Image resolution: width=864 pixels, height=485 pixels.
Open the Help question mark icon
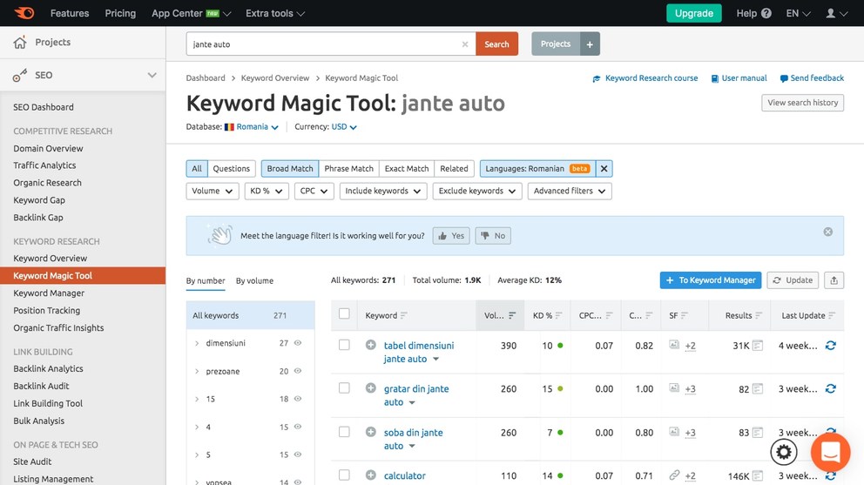pos(766,13)
